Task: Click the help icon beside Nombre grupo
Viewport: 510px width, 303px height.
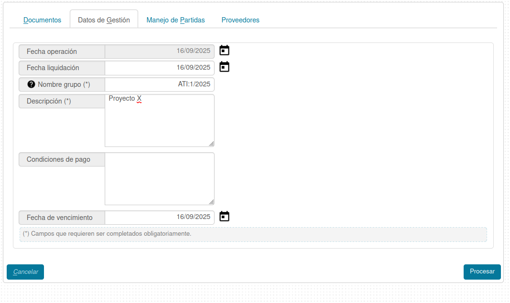Action: (x=32, y=84)
